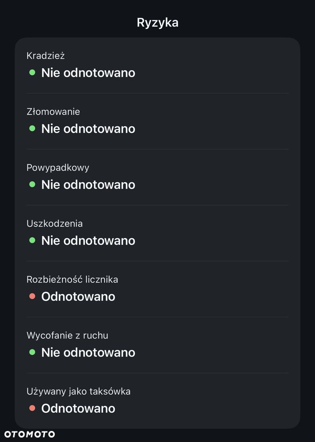
Task: Click the green dot under Uszkodzenia
Action: click(32, 240)
